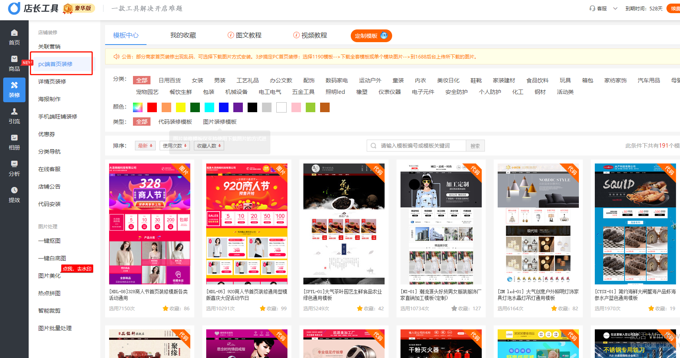
Task: Click the star icon on 收藏: 86
Action: 166,308
